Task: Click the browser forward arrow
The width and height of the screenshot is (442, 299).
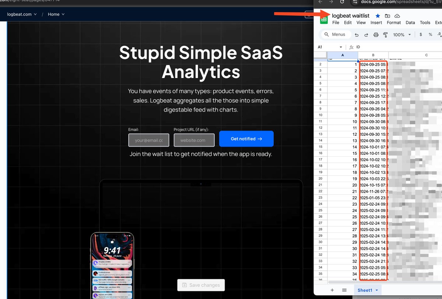Action: point(331,2)
